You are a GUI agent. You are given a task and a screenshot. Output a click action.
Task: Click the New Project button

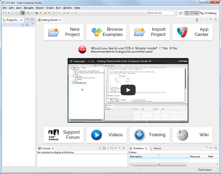click(63, 32)
